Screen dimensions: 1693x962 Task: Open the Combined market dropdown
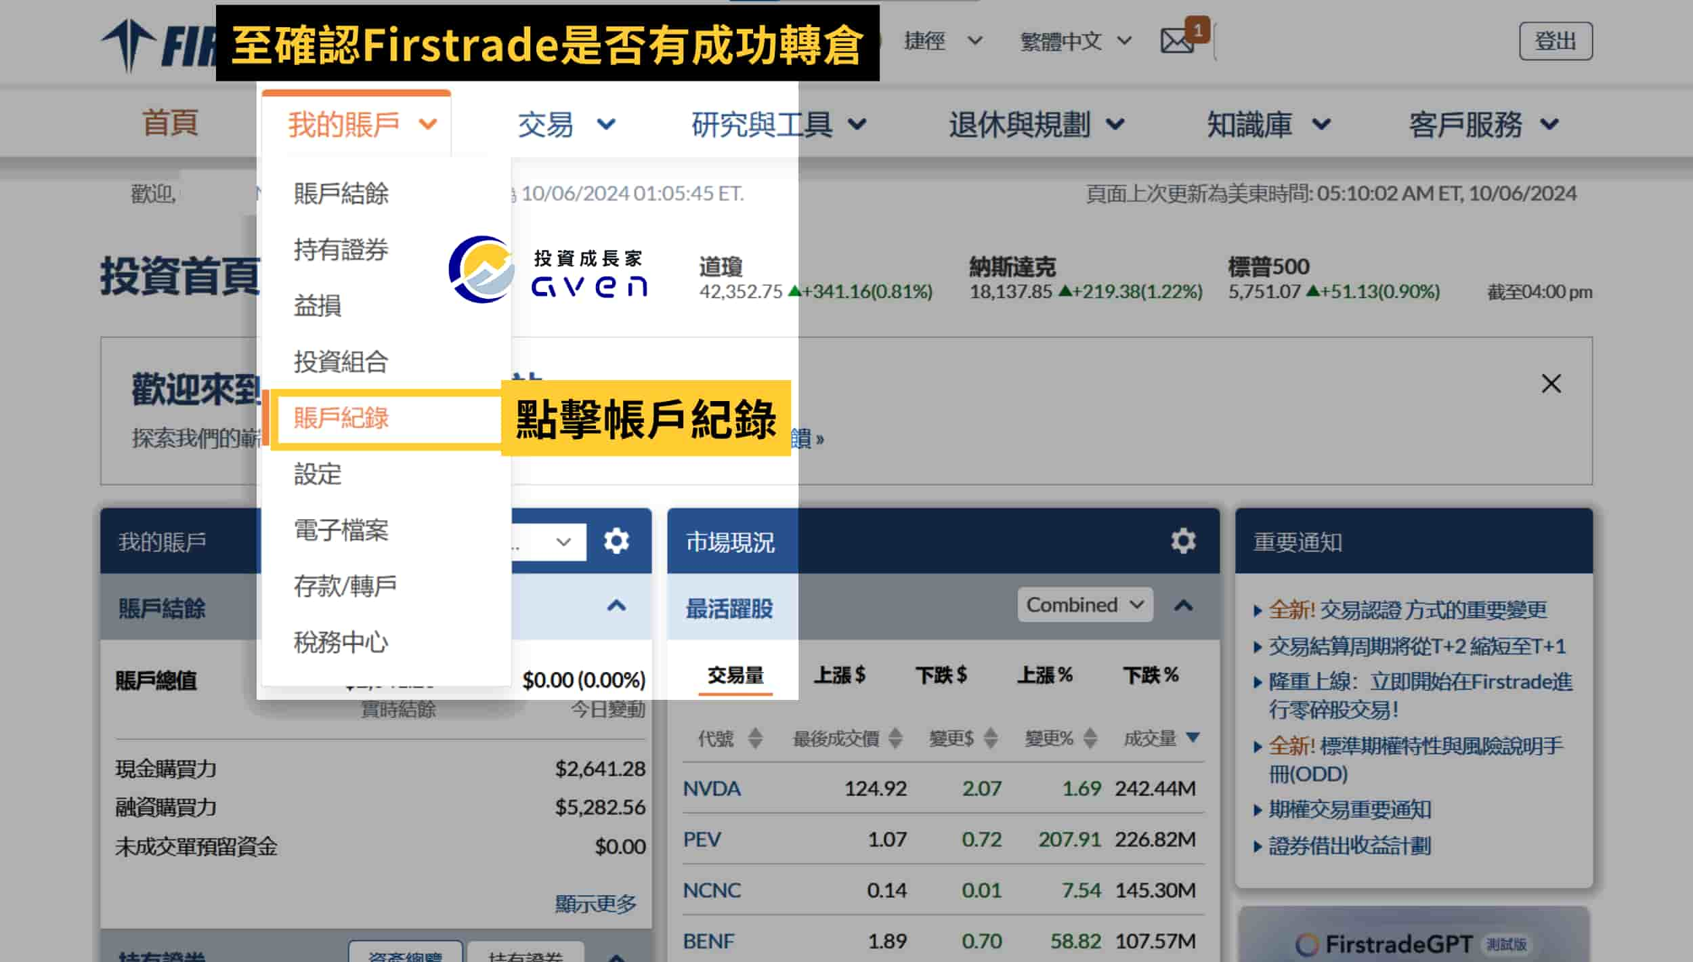[1085, 604]
